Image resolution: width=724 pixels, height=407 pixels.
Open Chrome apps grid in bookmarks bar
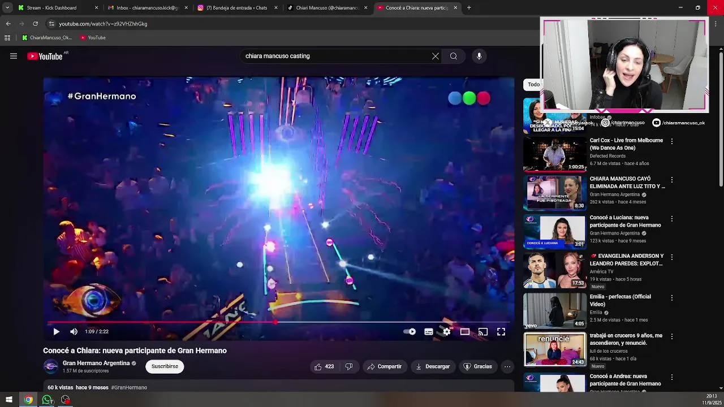point(7,38)
